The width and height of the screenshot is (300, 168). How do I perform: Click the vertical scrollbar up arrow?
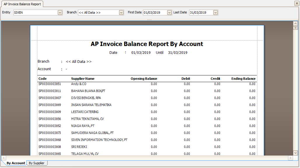pyautogui.click(x=295, y=24)
